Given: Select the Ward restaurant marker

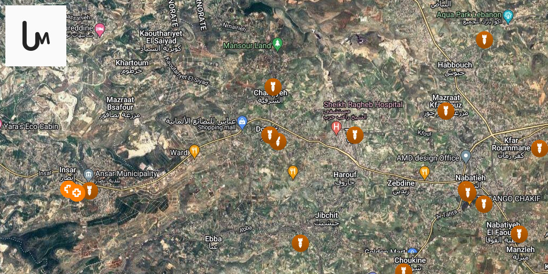Looking at the screenshot, I should click(x=194, y=151).
